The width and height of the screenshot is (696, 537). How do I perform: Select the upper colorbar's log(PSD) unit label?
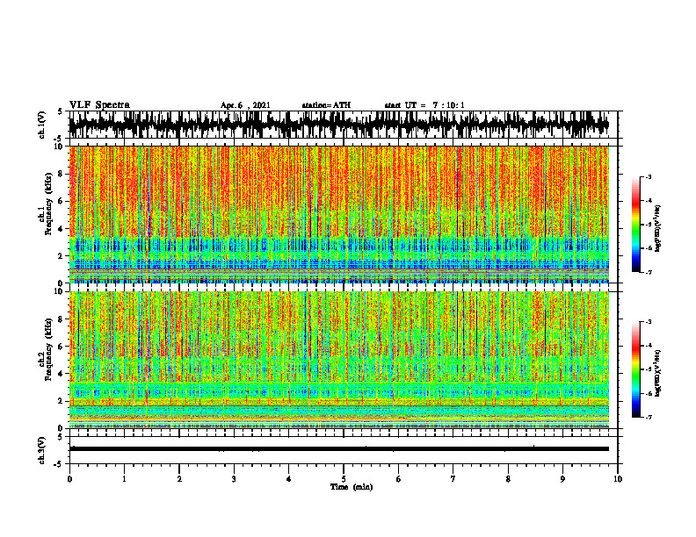658,229
